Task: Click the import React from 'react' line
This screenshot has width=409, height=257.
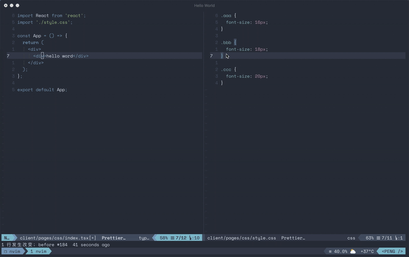Action: 52,16
